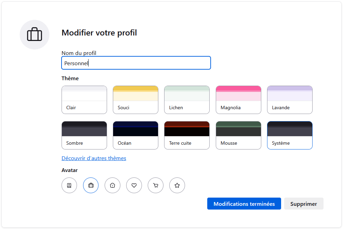
Task: Click inside the Nom du profil field
Action: [136, 63]
